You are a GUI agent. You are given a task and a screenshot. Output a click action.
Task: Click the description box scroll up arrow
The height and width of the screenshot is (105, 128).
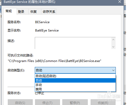(x=113, y=40)
